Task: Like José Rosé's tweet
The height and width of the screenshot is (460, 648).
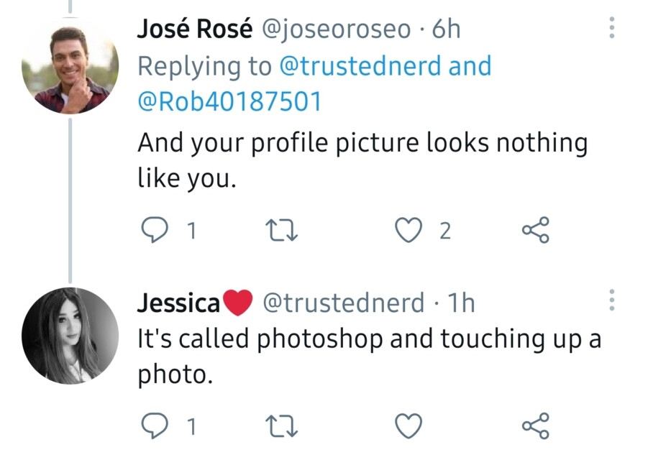Action: [x=409, y=230]
